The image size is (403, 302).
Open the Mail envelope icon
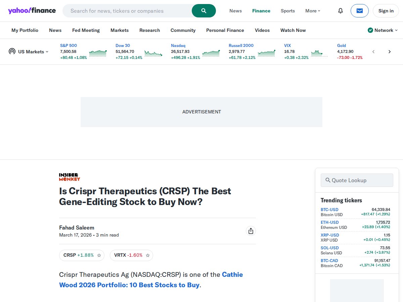click(360, 11)
